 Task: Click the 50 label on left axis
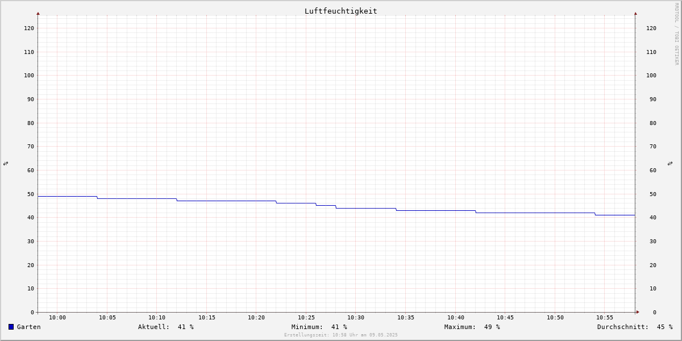point(31,194)
